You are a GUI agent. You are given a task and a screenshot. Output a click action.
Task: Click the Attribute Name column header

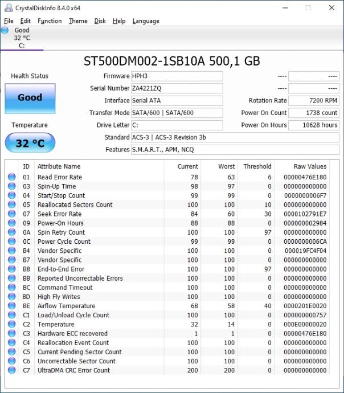point(59,166)
